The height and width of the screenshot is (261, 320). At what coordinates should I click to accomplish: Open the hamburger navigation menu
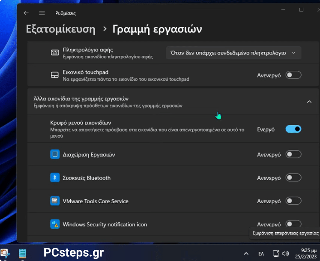42,13
